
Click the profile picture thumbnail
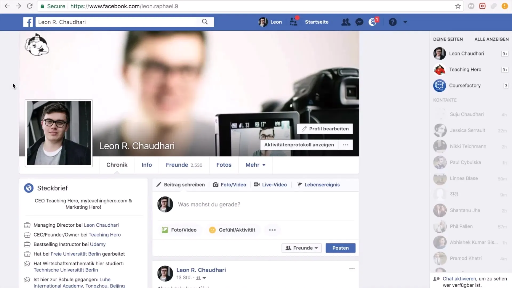(x=58, y=133)
